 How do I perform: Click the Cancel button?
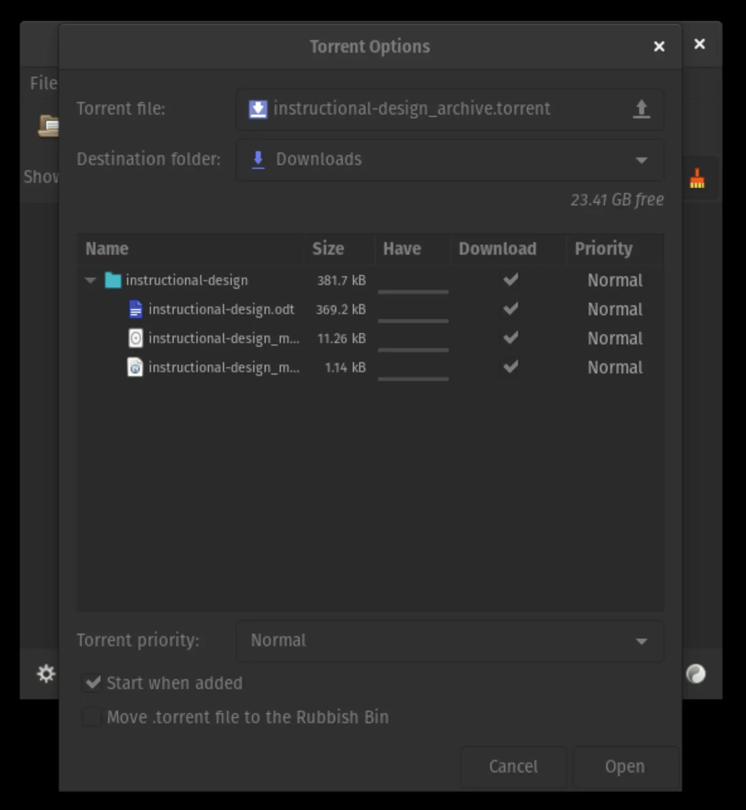point(513,767)
